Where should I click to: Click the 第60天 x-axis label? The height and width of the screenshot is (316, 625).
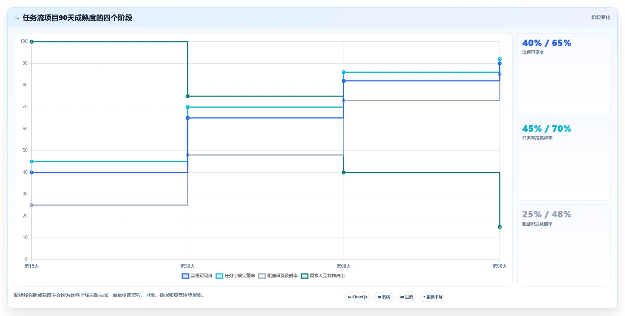coord(344,266)
